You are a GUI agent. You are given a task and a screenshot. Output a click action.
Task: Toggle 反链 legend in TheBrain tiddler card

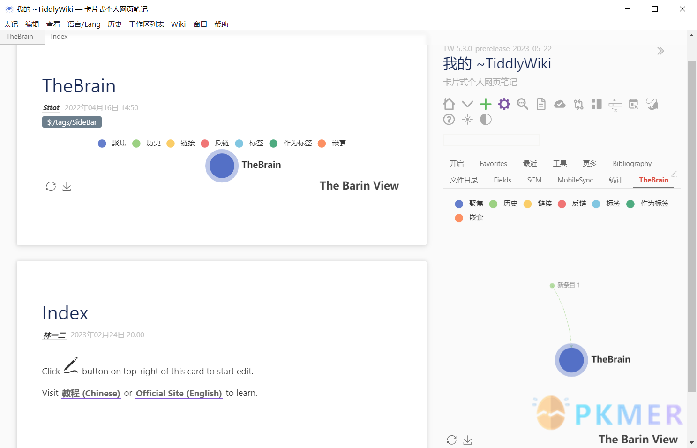click(x=215, y=143)
